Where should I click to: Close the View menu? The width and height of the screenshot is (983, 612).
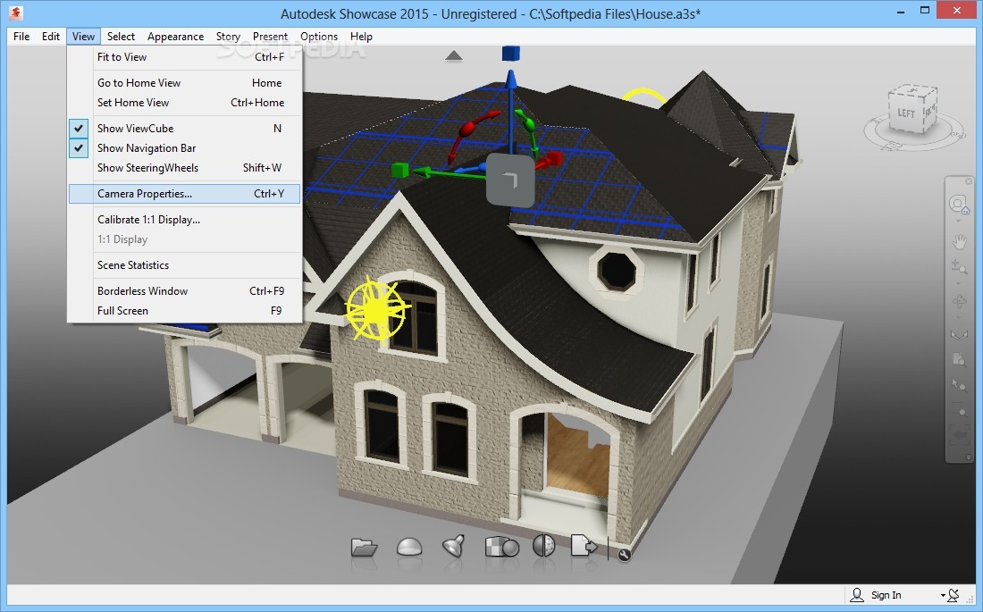click(x=83, y=37)
